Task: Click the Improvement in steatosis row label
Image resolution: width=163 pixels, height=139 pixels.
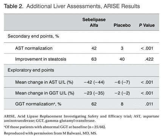Action: 41,59
